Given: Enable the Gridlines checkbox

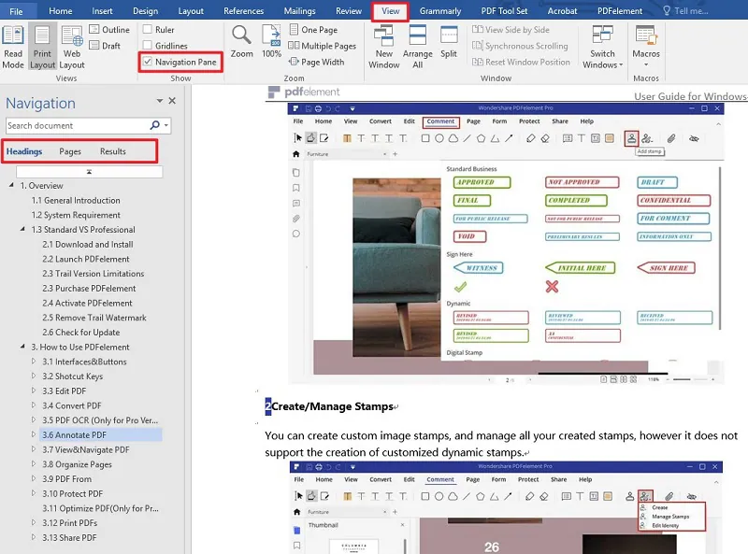Looking at the screenshot, I should click(x=148, y=46).
